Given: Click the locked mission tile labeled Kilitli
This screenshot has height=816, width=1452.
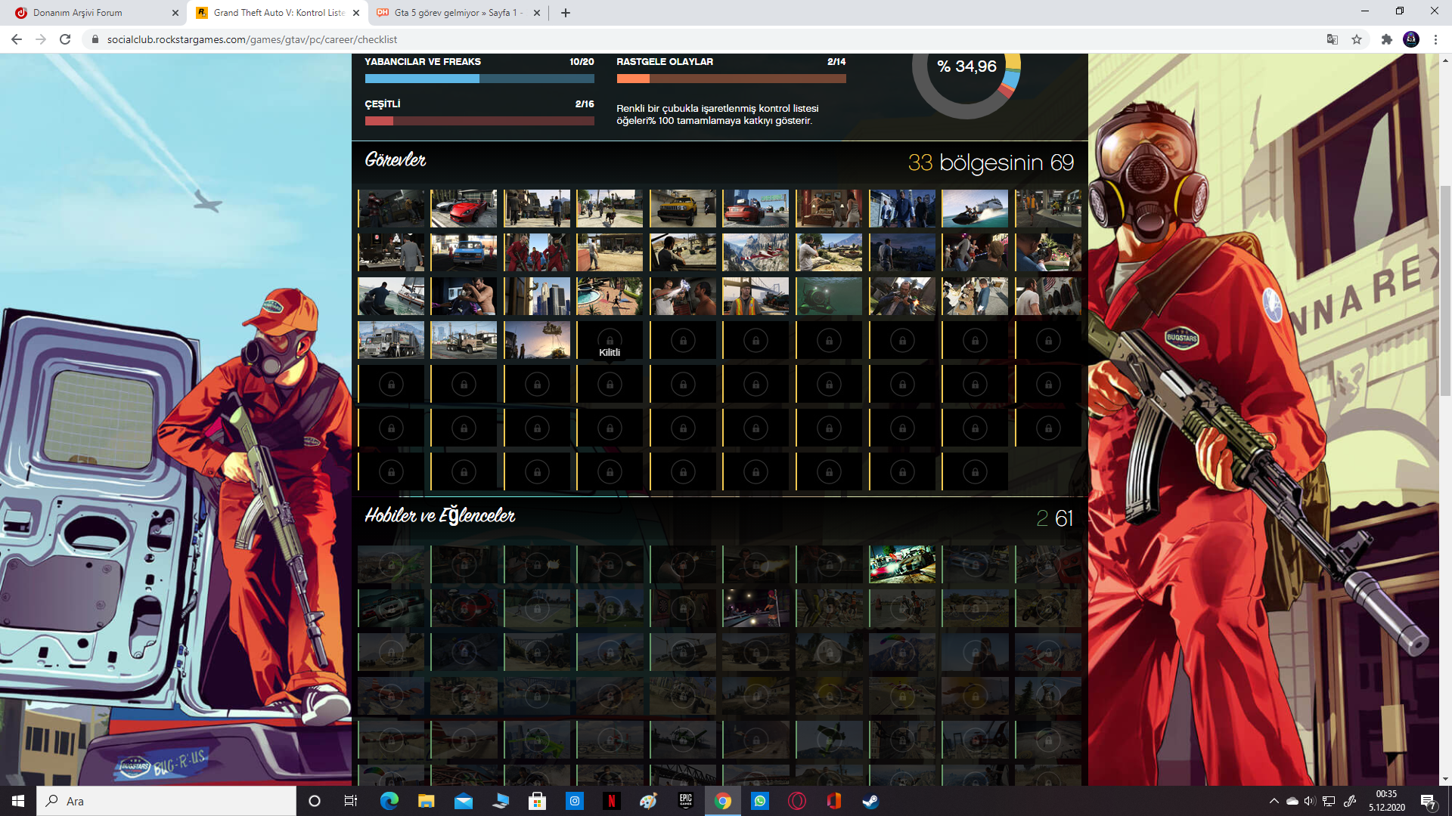Looking at the screenshot, I should 610,341.
